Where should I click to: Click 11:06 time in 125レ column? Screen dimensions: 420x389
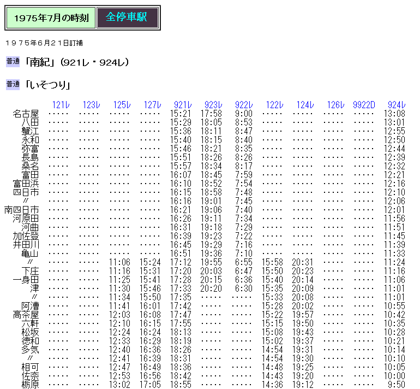(x=120, y=262)
